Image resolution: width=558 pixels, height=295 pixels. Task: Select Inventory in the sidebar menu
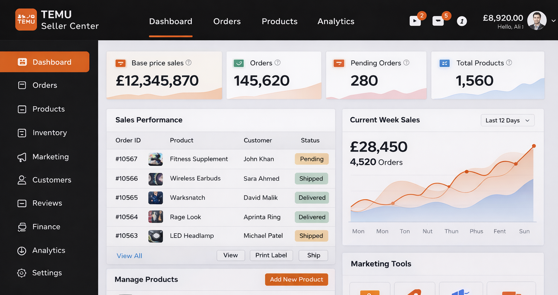coord(50,133)
